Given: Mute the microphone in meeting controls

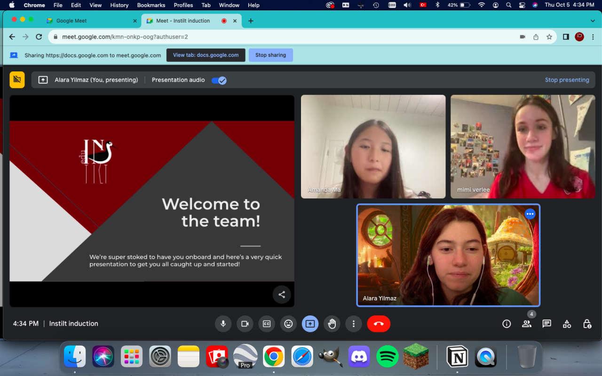Looking at the screenshot, I should tap(223, 324).
